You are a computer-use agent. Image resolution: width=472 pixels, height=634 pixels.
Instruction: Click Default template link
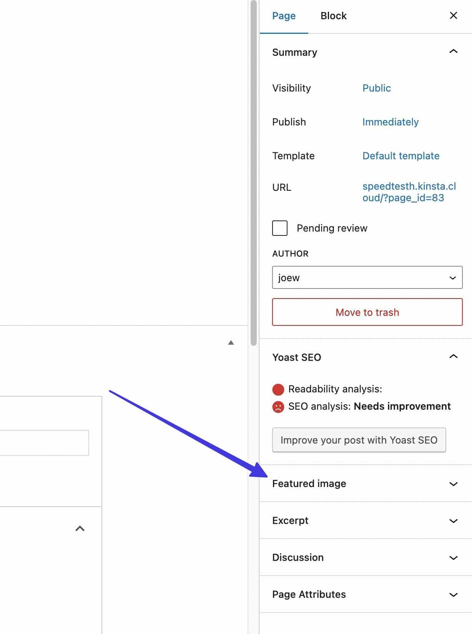401,156
